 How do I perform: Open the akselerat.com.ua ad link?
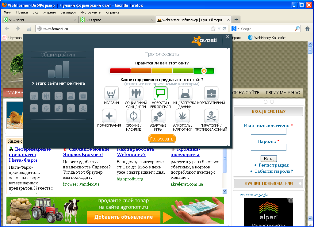[187, 184]
